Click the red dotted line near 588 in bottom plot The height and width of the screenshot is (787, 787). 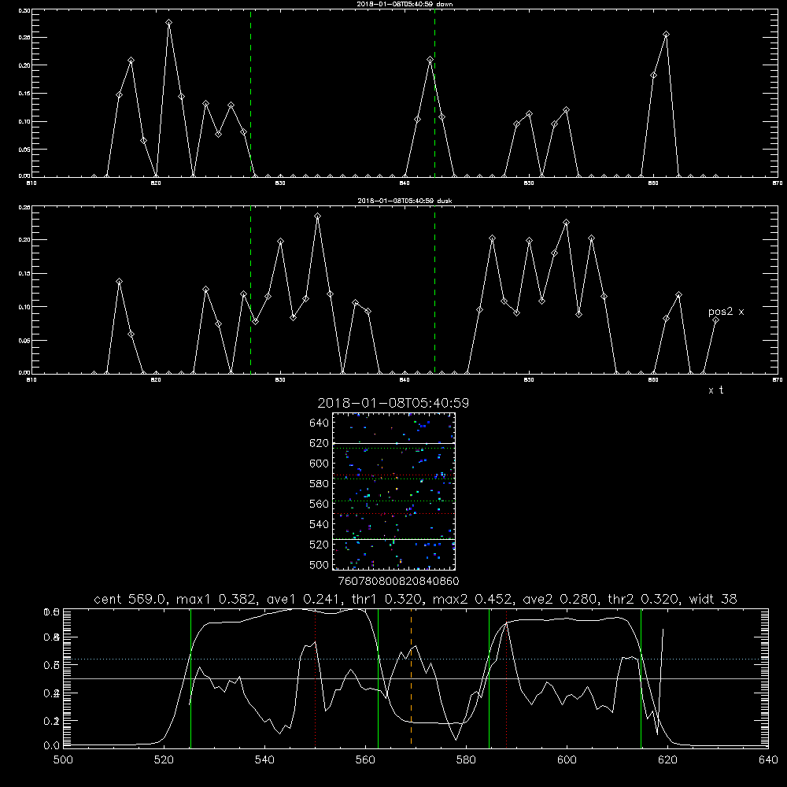coord(506,678)
